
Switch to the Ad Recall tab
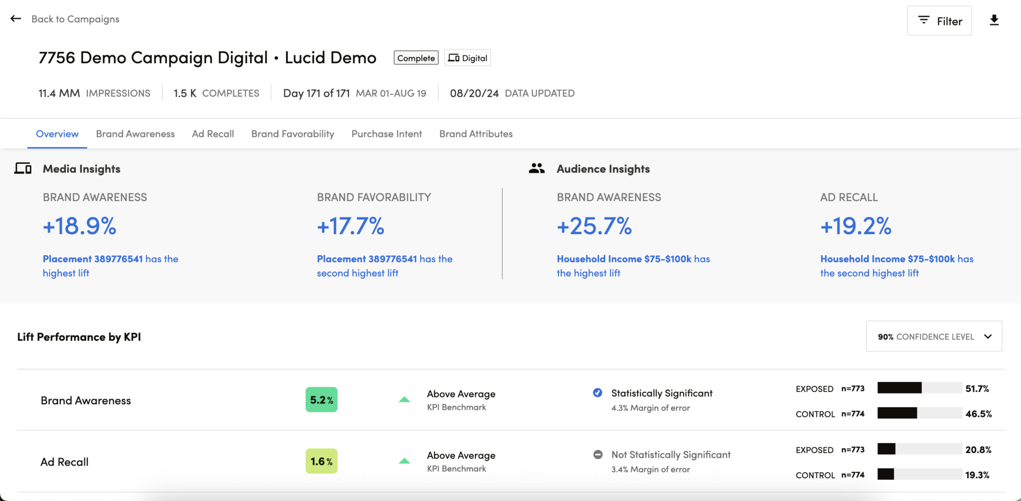point(213,133)
